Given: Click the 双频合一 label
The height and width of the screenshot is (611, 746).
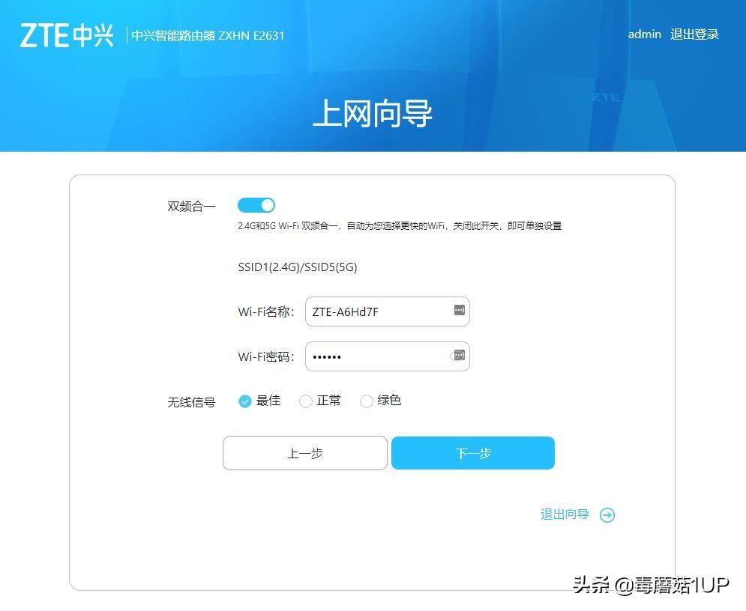Looking at the screenshot, I should 191,206.
